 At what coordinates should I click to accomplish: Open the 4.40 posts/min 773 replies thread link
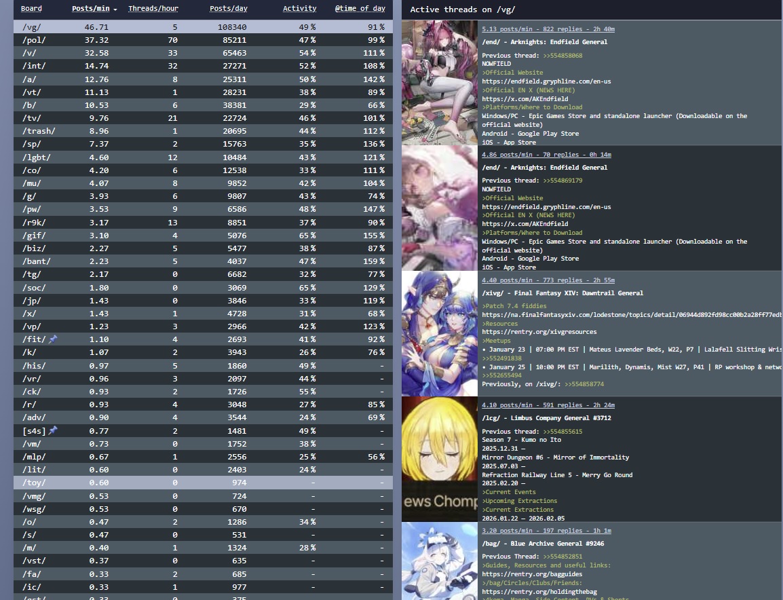[x=548, y=280]
